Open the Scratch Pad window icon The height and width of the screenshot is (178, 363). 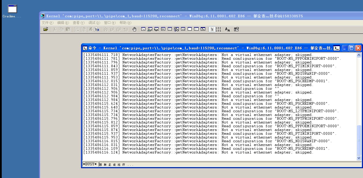[x=190, y=29]
